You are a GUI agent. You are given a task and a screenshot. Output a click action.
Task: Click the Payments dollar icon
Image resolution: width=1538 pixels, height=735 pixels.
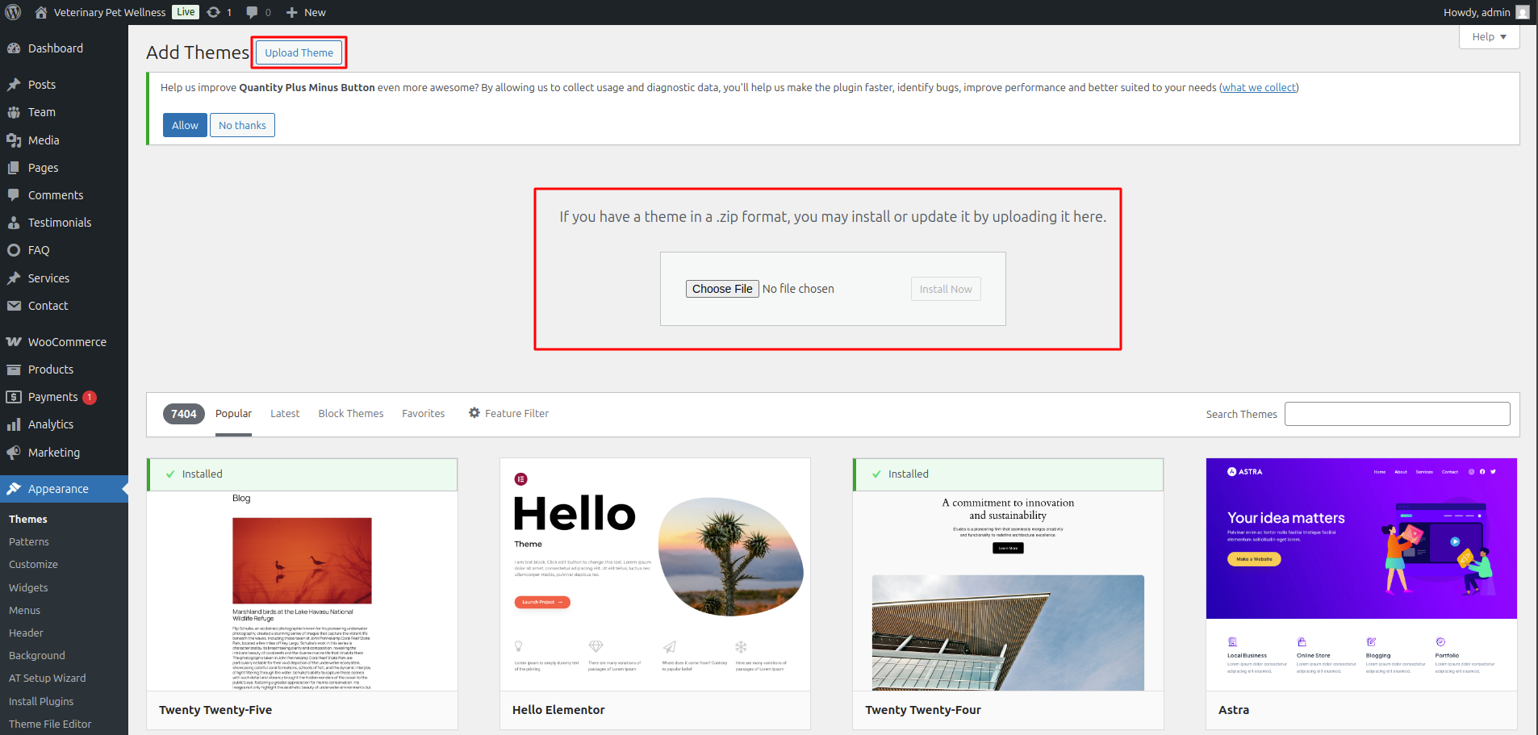(x=14, y=397)
